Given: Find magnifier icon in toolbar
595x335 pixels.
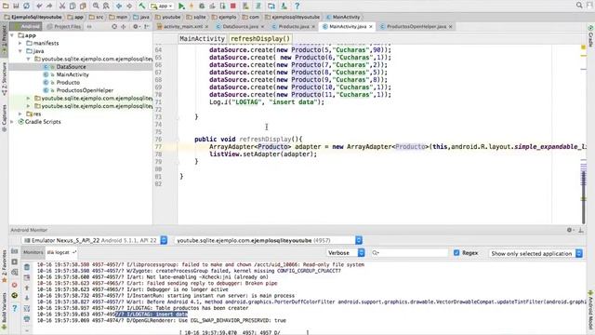Looking at the screenshot, I should pos(96,6).
